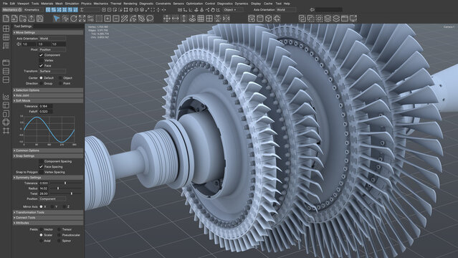Image resolution: width=458 pixels, height=258 pixels.
Task: Click the cylinder primitive icon
Action: click(260, 19)
